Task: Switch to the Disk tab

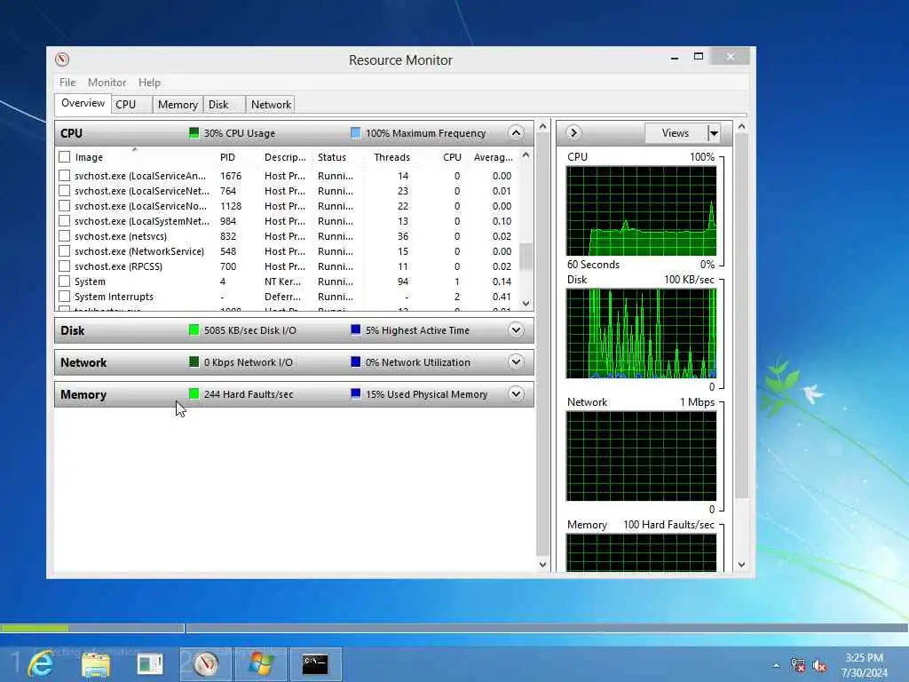Action: coord(224,105)
